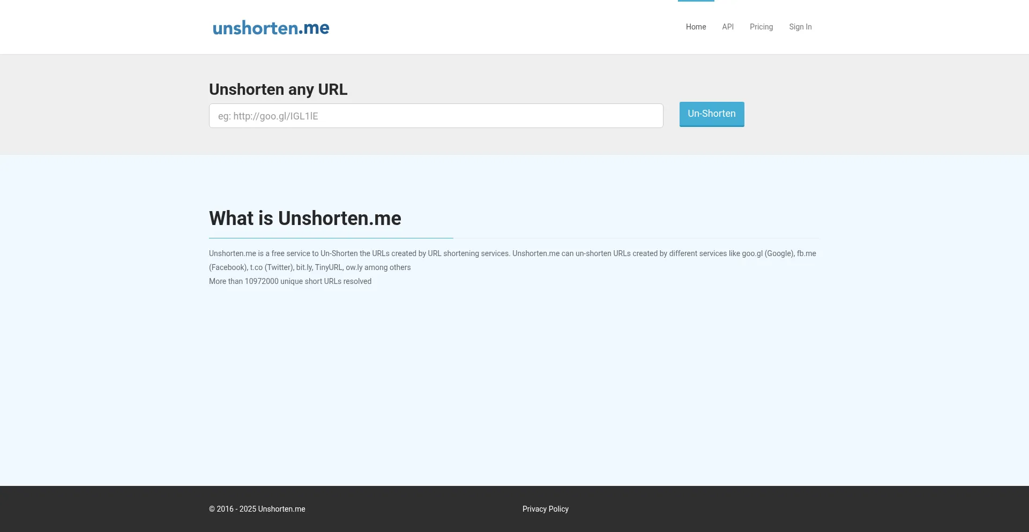This screenshot has height=532, width=1029.
Task: View the Pricing page
Action: pos(761,27)
